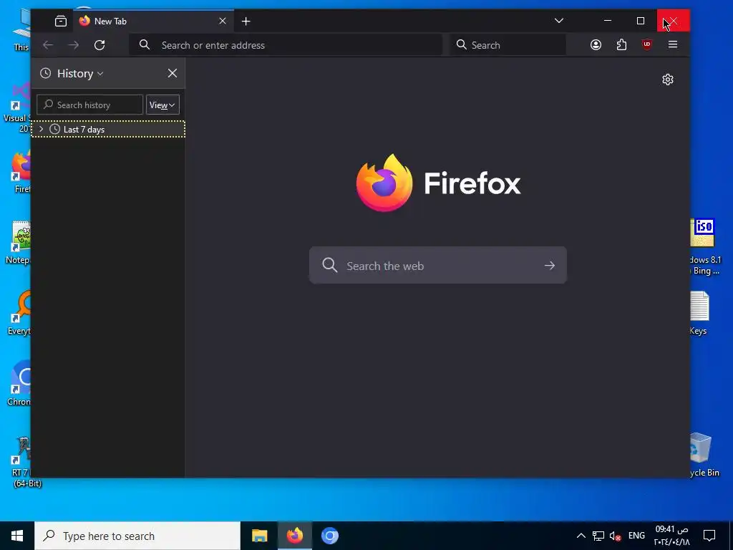Open the Firefox account menu
Viewport: 733px width, 550px height.
coord(596,45)
